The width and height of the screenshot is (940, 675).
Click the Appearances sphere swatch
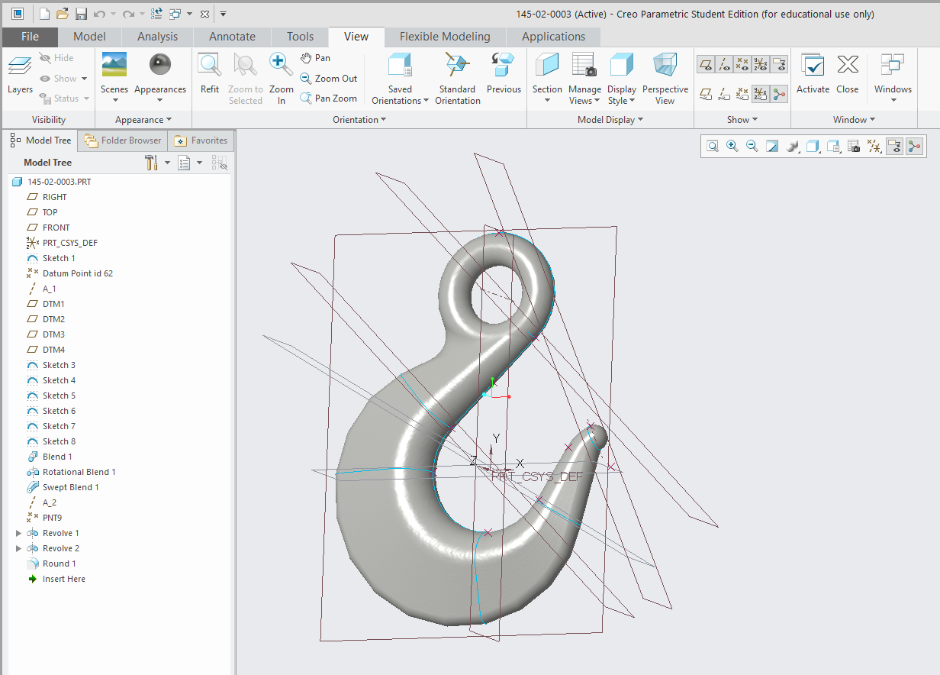(159, 65)
